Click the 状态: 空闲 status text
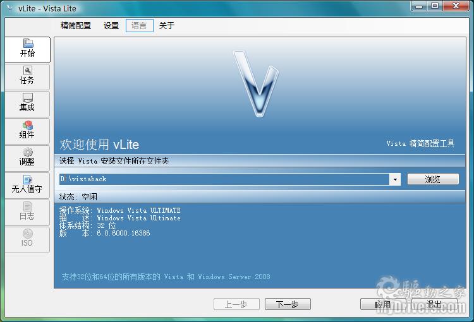The height and width of the screenshot is (322, 474). pos(78,197)
